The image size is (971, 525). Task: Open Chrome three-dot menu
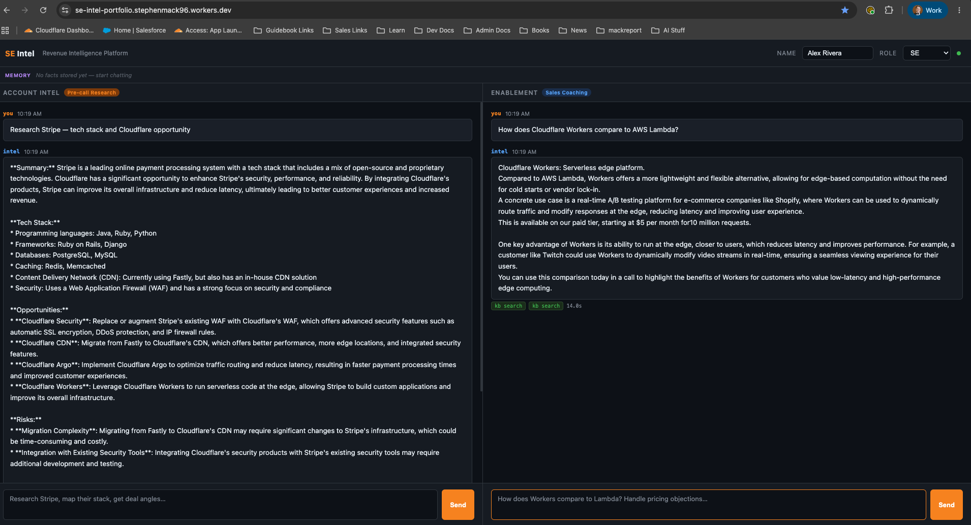click(x=959, y=10)
